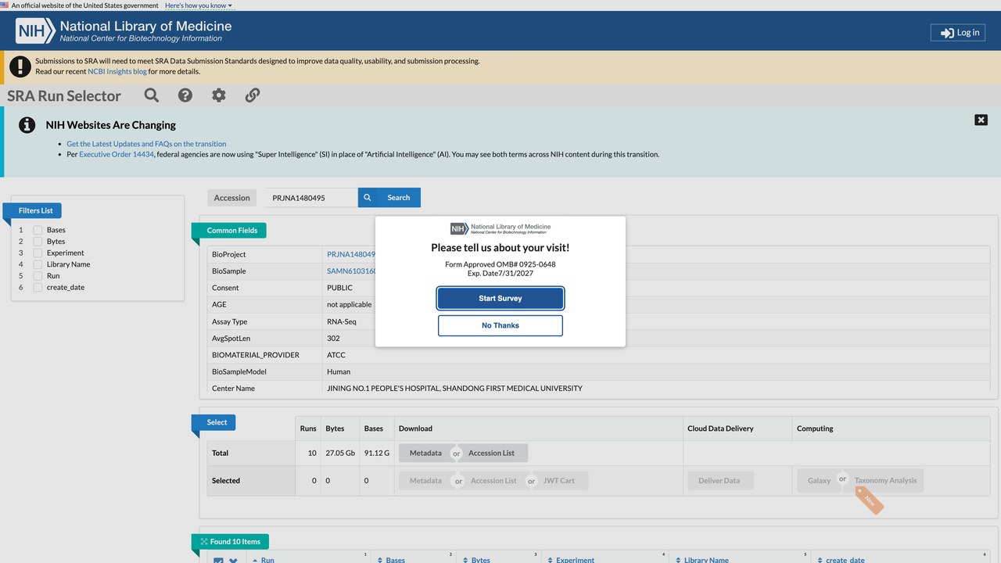
Task: Click the Common Fields panel label
Action: (232, 231)
